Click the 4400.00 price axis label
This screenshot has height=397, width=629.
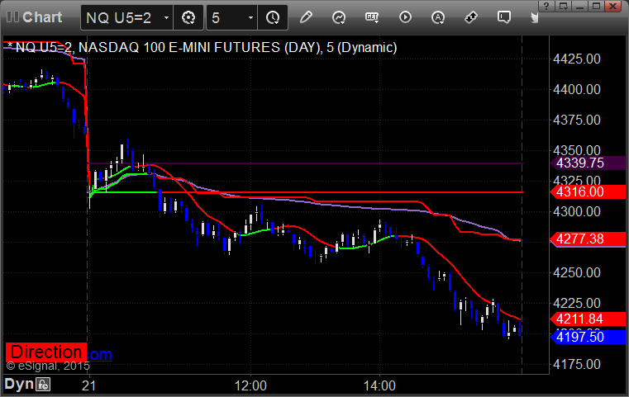tap(576, 89)
